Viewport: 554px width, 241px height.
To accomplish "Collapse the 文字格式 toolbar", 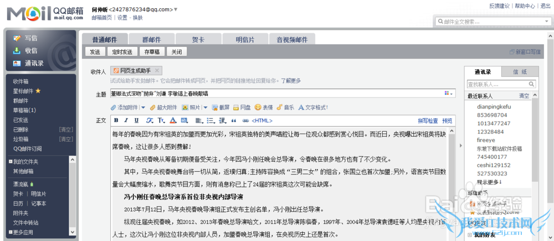I will pyautogui.click(x=314, y=107).
